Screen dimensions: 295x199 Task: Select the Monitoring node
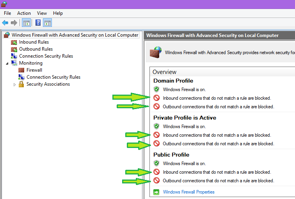coord(31,63)
